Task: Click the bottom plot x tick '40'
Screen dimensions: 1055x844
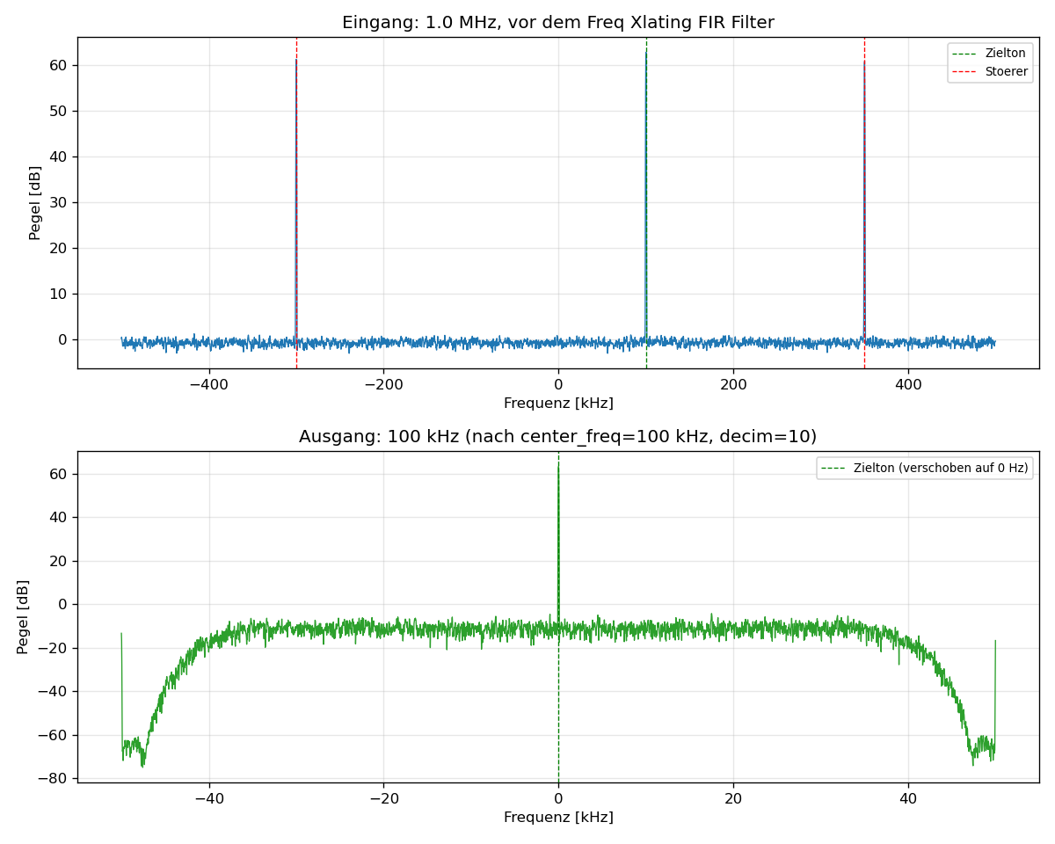Action: coord(908,798)
